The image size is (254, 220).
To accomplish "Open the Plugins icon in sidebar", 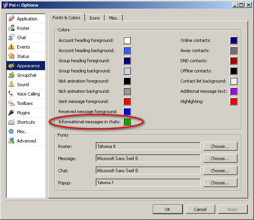I will coord(11,113).
